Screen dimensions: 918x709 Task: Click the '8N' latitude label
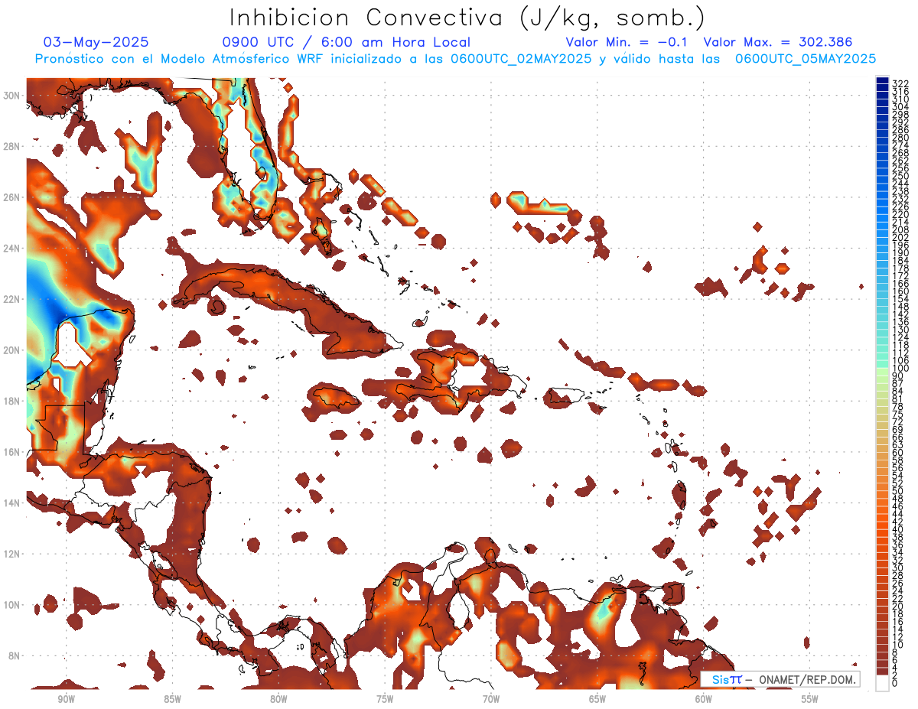[x=15, y=655]
